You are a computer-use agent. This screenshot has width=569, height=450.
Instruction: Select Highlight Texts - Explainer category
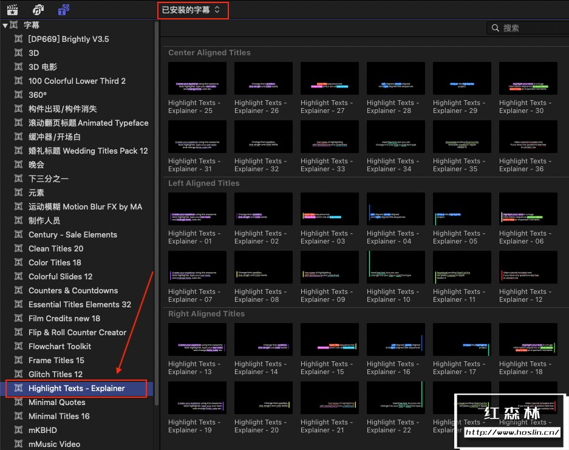coord(77,388)
